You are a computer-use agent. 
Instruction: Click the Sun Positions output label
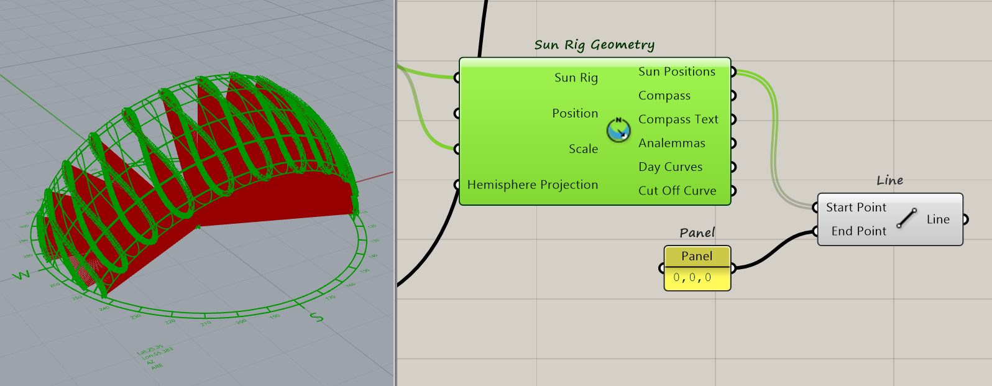tap(677, 71)
